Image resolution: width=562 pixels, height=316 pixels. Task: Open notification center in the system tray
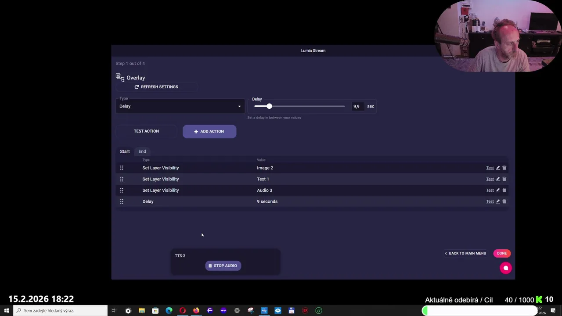[553, 310]
